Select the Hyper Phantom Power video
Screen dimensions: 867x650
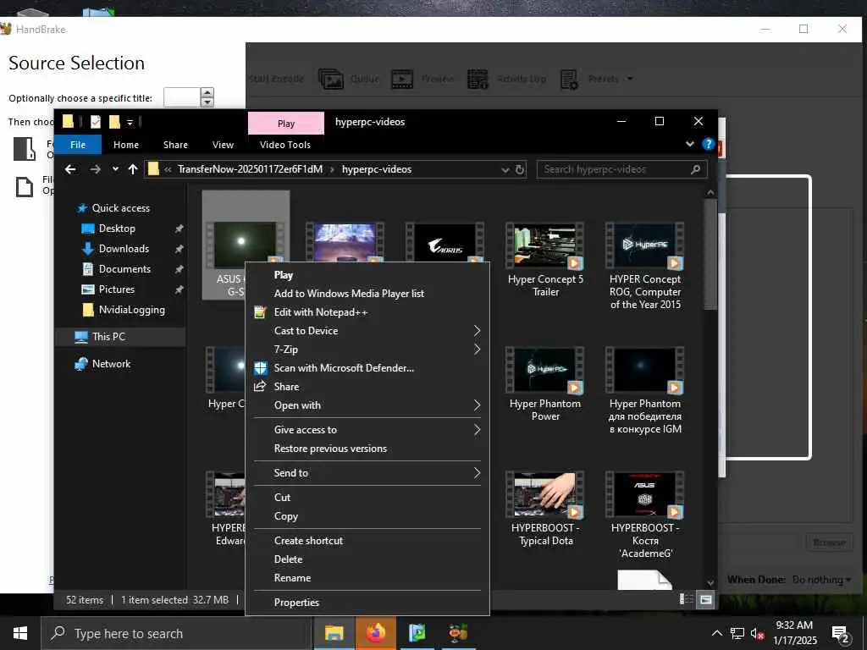[545, 384]
